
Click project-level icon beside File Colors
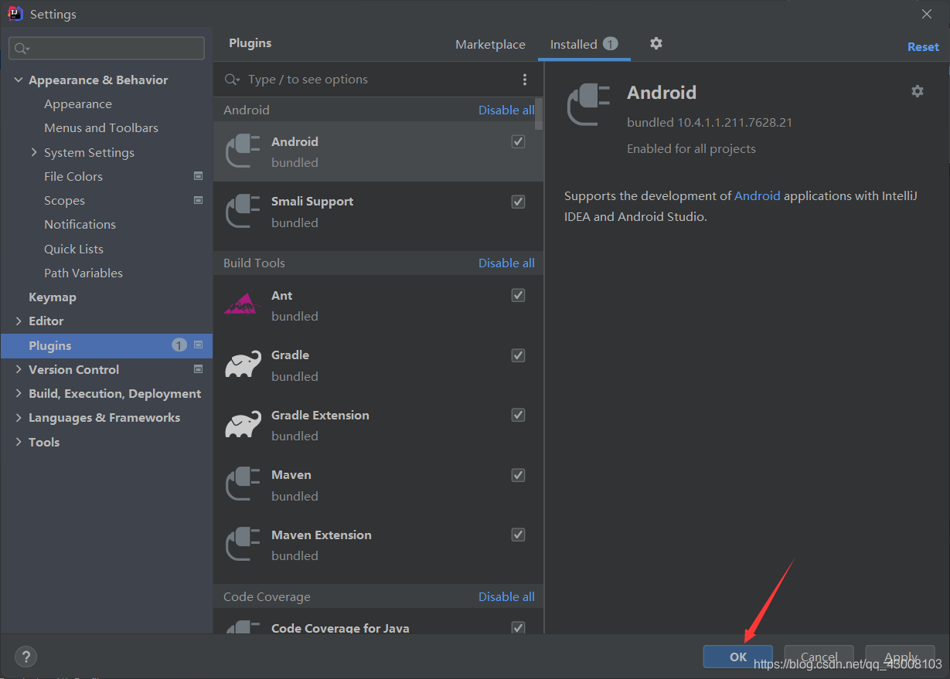point(198,176)
